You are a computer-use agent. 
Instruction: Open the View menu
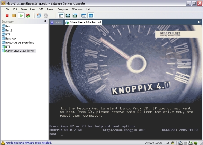point(24,9)
